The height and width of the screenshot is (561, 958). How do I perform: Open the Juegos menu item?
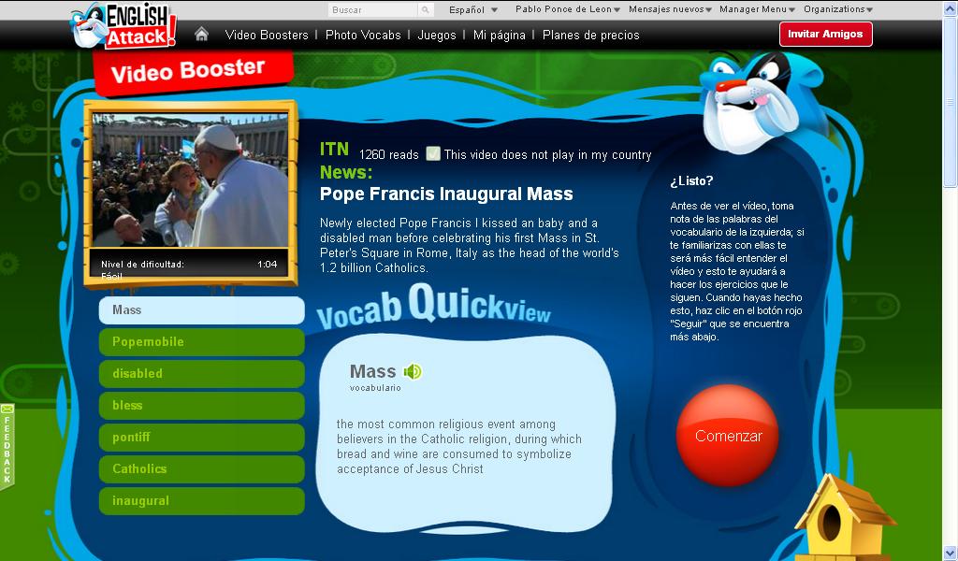(x=437, y=36)
